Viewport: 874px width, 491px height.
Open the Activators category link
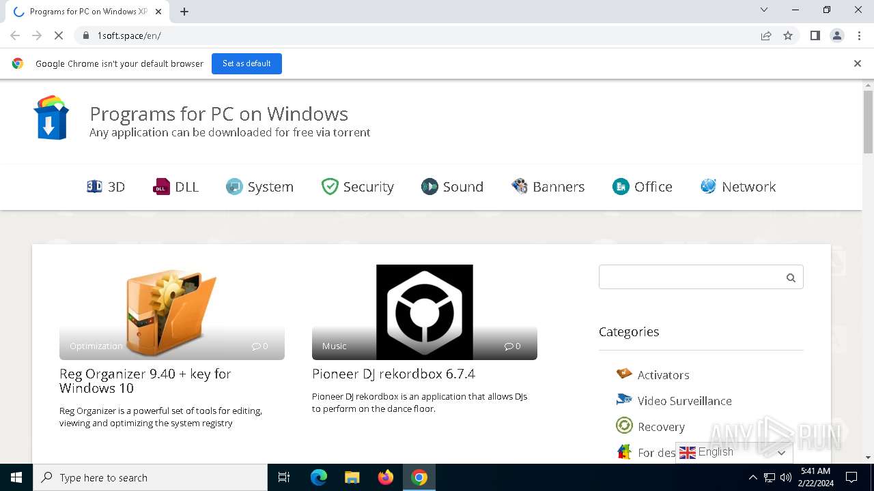point(663,375)
